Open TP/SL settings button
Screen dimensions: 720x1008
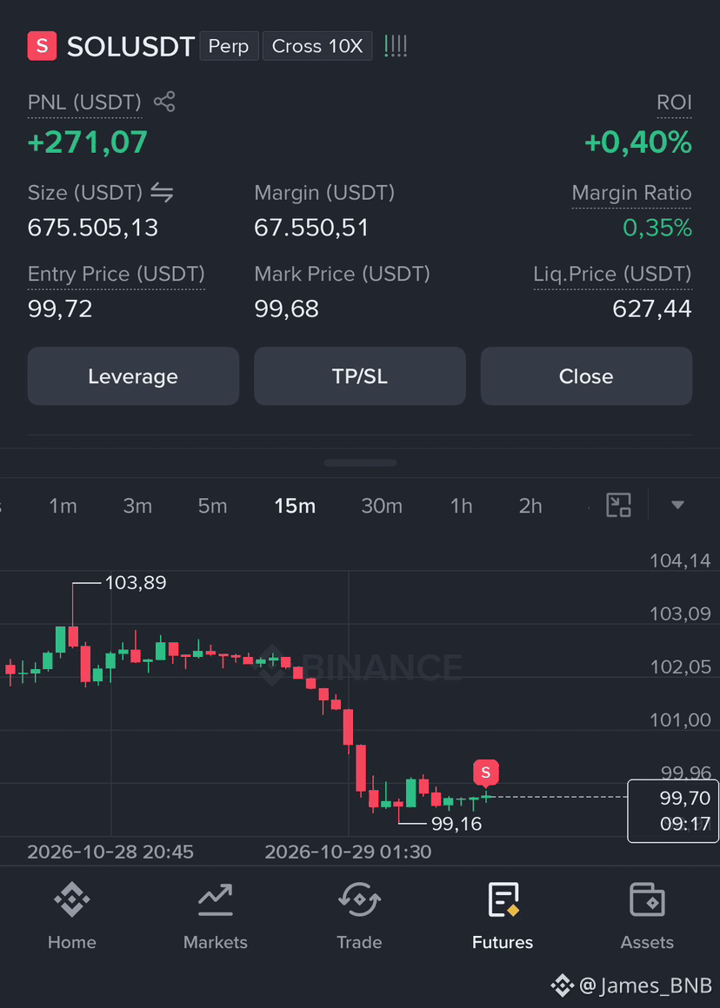coord(360,376)
